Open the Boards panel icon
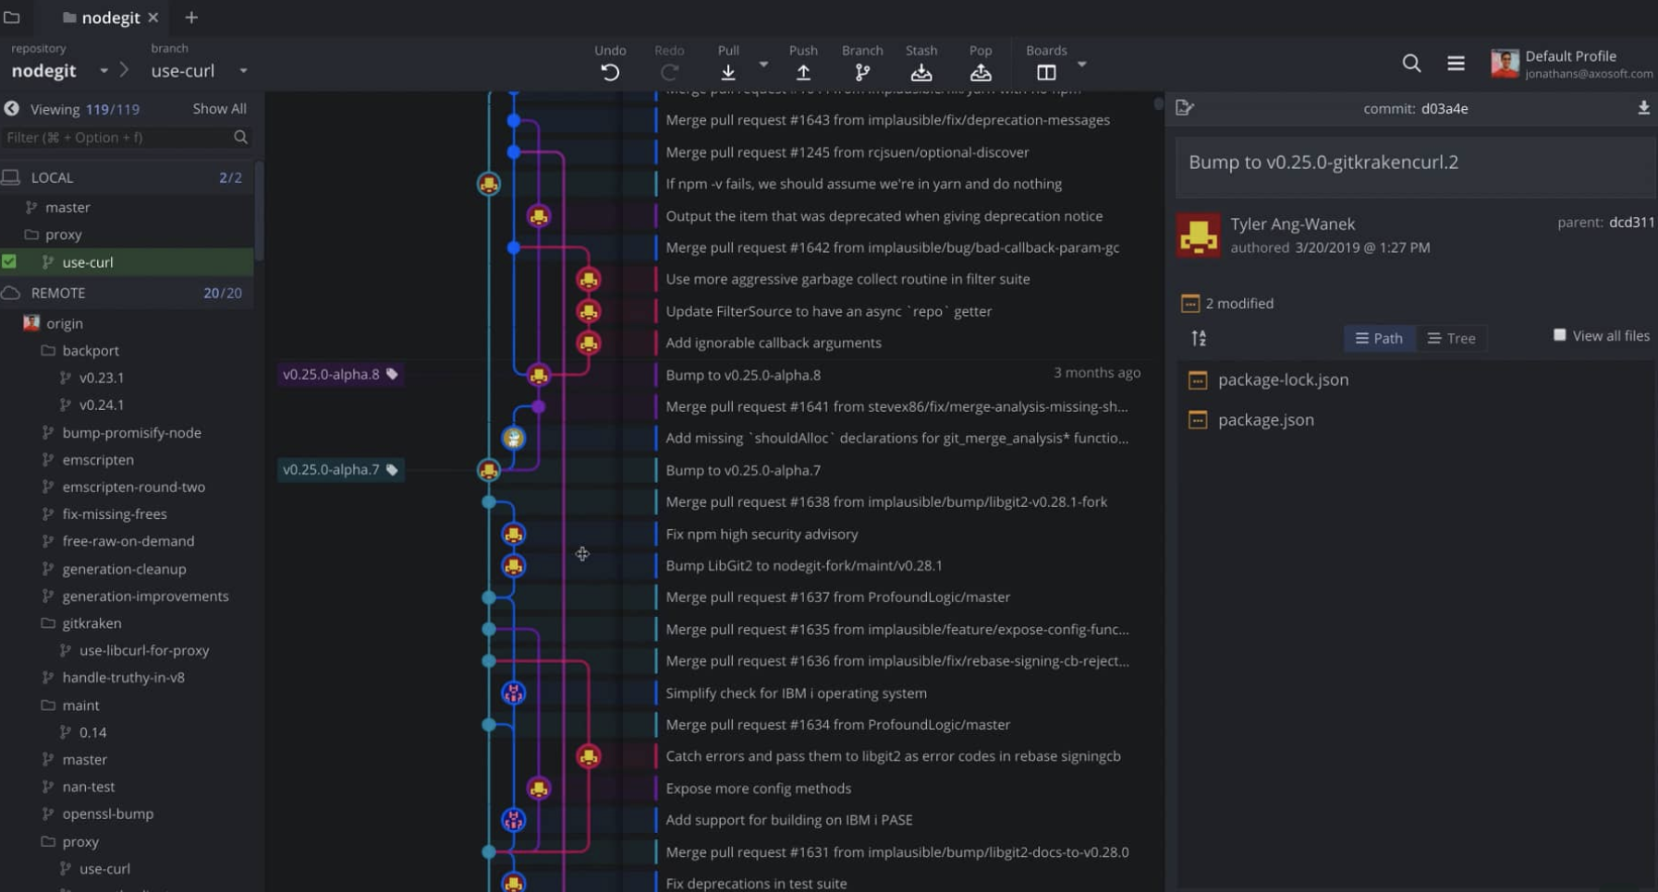 [x=1046, y=72]
